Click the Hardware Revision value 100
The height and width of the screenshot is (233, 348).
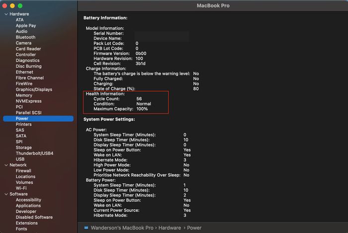pyautogui.click(x=139, y=58)
